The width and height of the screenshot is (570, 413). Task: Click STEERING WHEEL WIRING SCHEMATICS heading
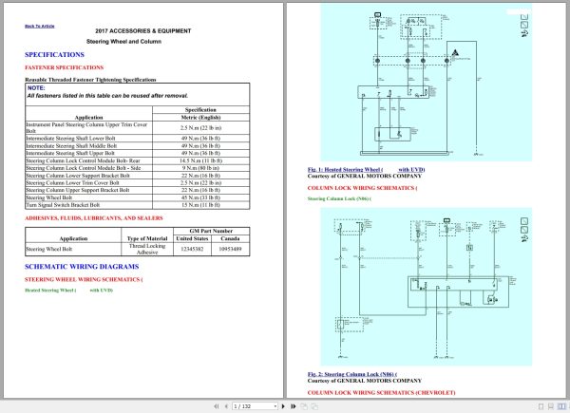[84, 279]
